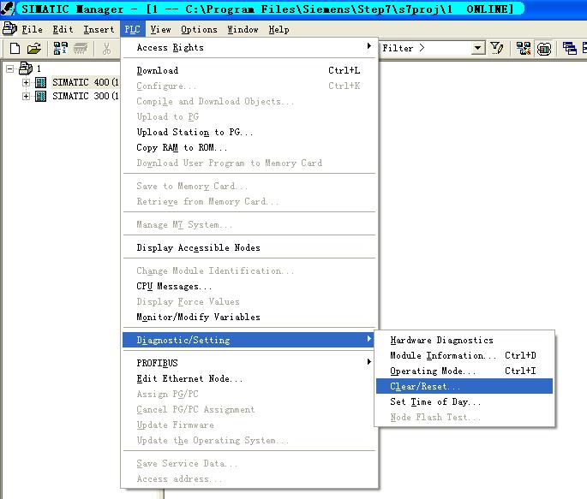This screenshot has height=499, width=587.
Task: Expand the SIMATIC 400 station node
Action: coord(26,82)
